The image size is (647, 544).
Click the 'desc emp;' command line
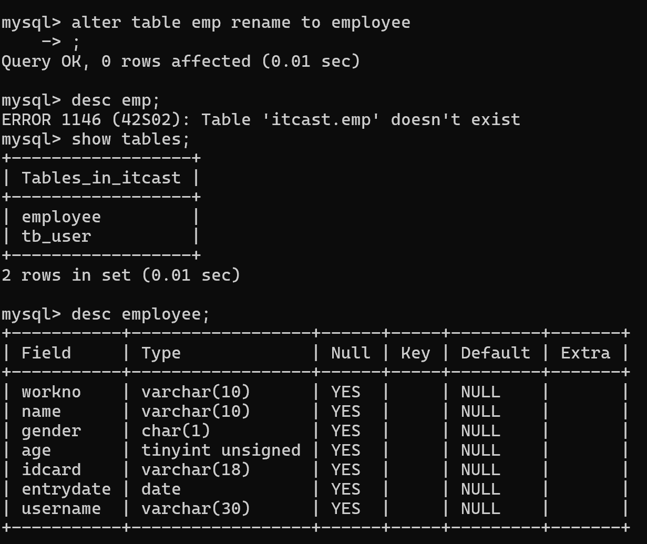tap(115, 100)
